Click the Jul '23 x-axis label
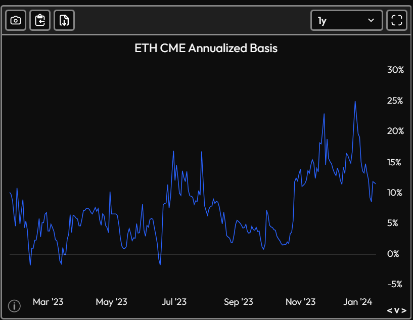The height and width of the screenshot is (320, 413). pyautogui.click(x=174, y=302)
